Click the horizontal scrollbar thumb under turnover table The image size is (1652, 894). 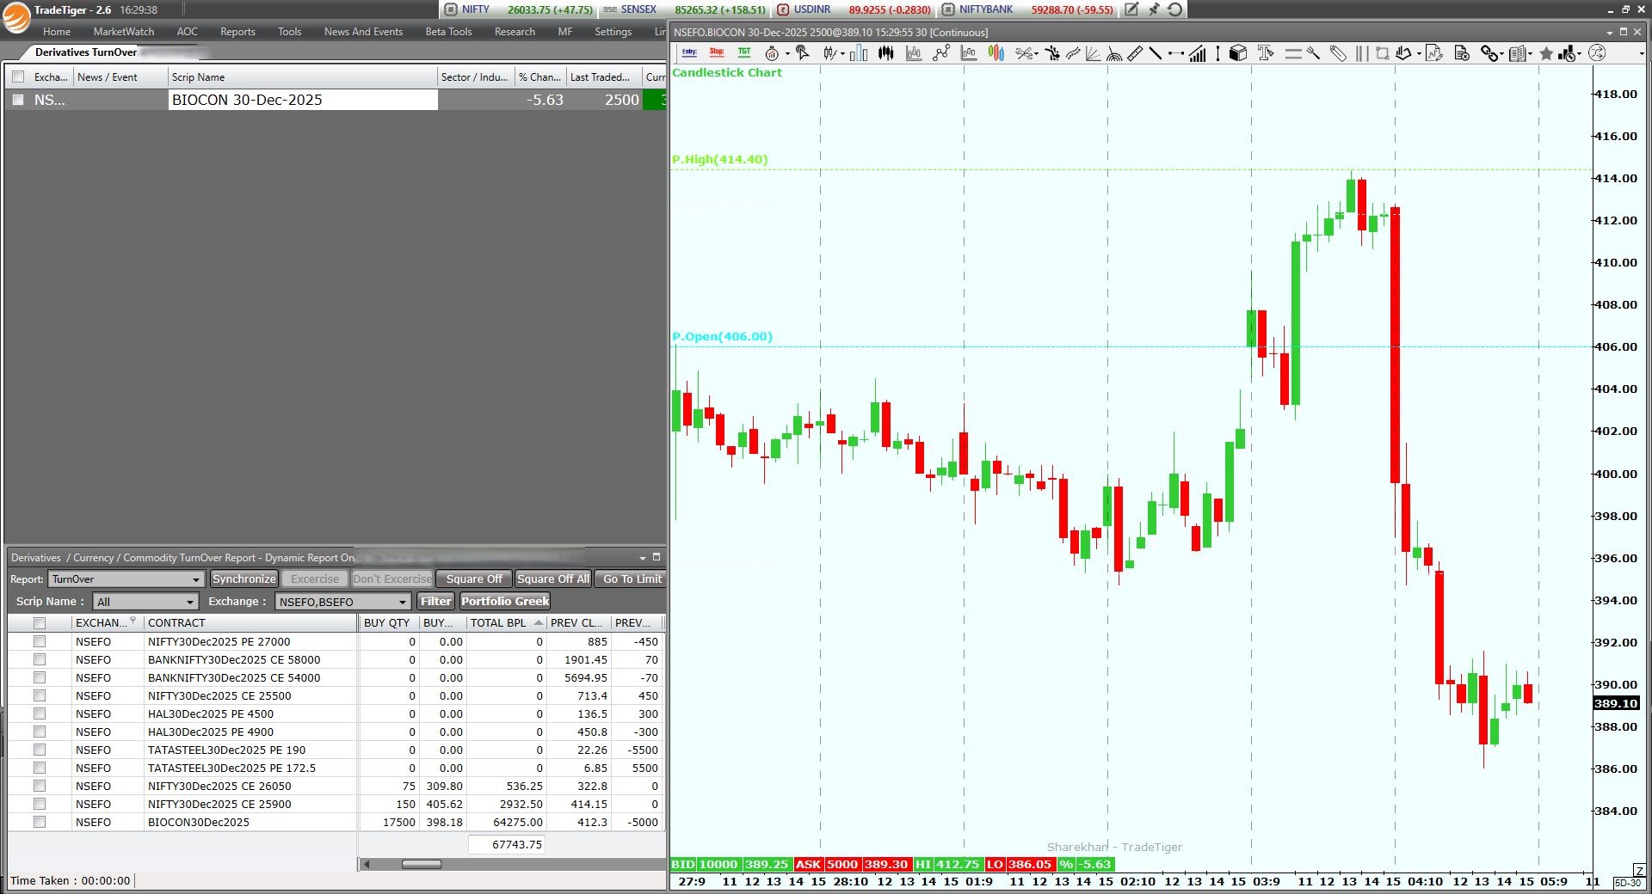coord(422,864)
